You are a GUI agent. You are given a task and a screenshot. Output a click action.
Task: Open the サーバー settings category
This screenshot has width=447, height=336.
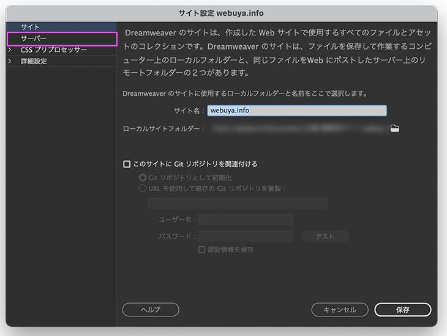62,38
